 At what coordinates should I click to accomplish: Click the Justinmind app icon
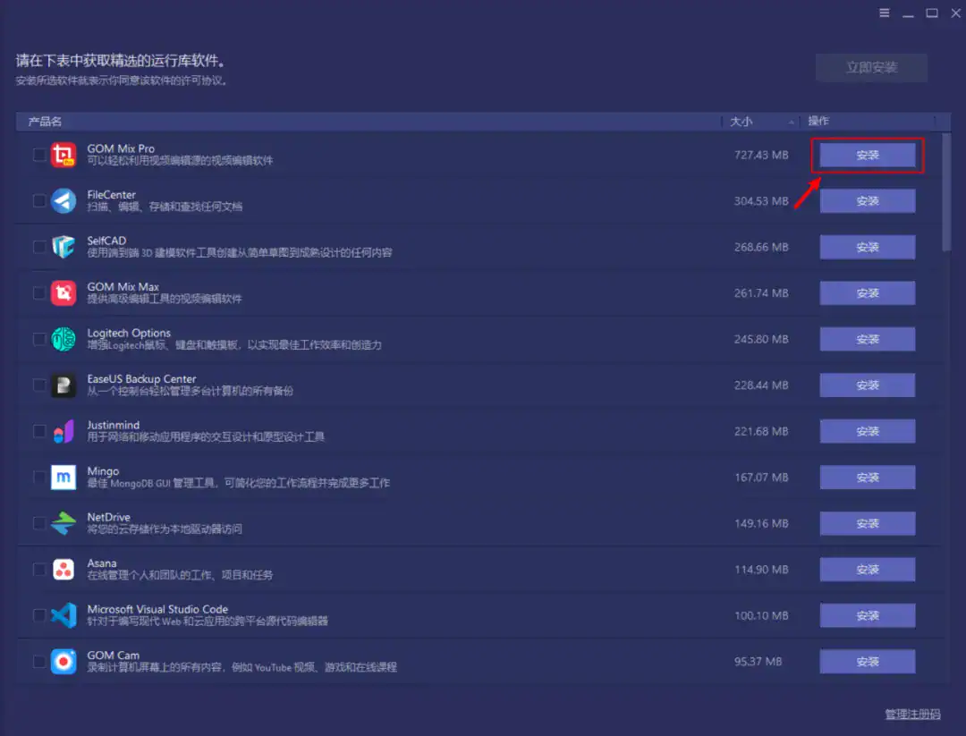(64, 431)
